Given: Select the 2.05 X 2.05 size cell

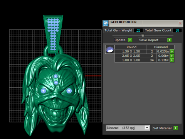Looking at the screenshot, I should (131, 56).
